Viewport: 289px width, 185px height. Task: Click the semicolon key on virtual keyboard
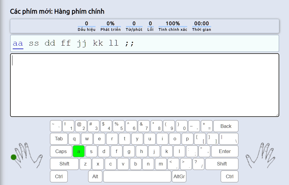click(x=192, y=151)
